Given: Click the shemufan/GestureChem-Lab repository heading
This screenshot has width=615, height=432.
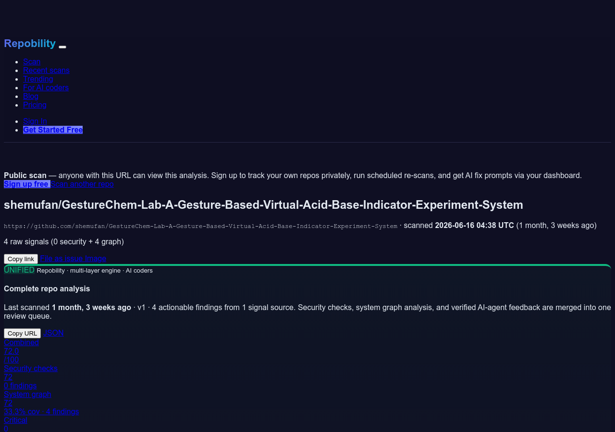Looking at the screenshot, I should coord(263,204).
